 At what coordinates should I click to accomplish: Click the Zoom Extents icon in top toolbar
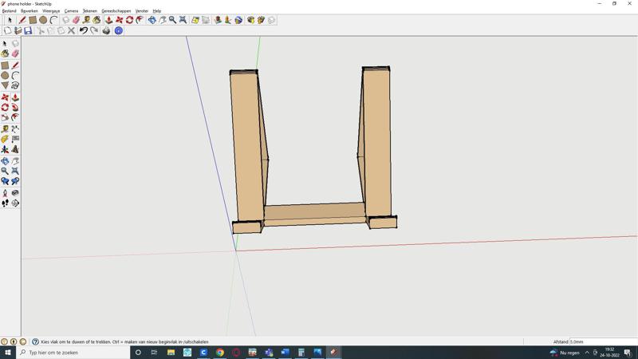pyautogui.click(x=183, y=20)
